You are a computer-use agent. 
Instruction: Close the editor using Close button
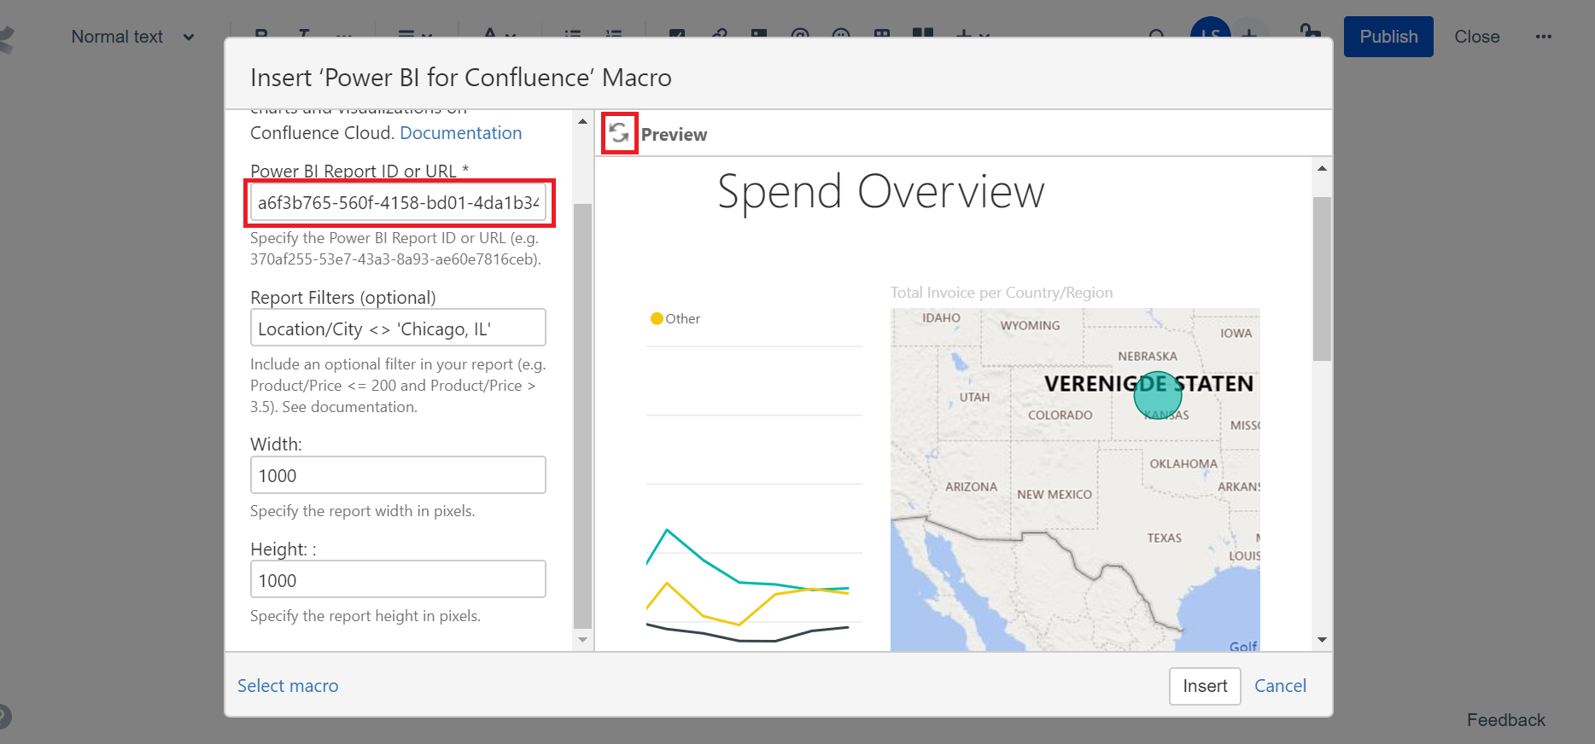point(1477,37)
